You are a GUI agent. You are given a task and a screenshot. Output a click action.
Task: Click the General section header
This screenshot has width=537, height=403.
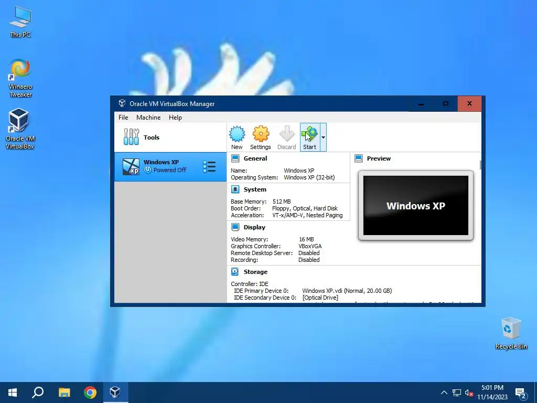coord(255,158)
